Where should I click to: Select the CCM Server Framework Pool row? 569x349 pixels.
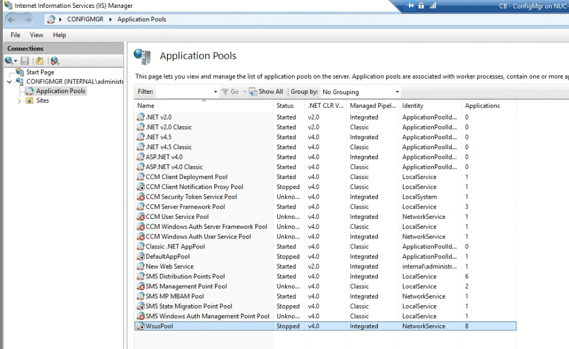coord(185,206)
